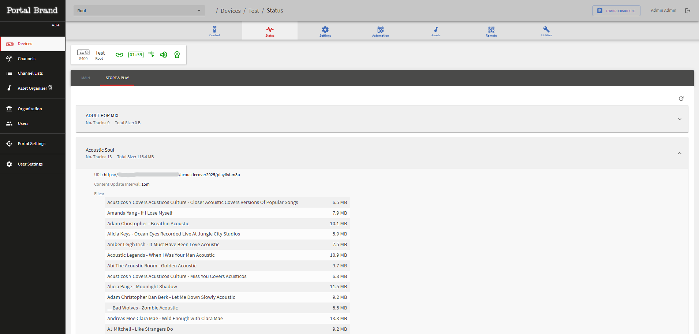This screenshot has height=334, width=699.
Task: Open Channels in the sidebar
Action: (33, 59)
